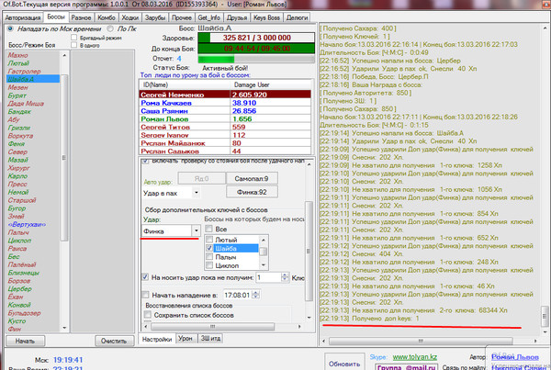This screenshot has width=551, height=370.
Task: Tick the Палыч checkbox in key list
Action: (x=209, y=257)
